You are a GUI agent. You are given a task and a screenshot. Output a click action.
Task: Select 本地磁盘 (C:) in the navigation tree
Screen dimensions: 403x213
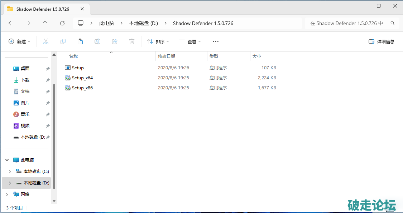click(36, 172)
